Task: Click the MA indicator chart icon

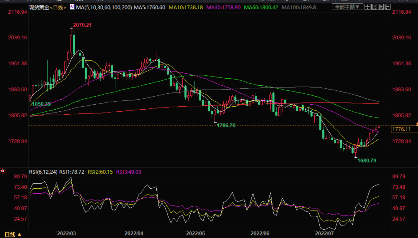Action: (x=72, y=7)
